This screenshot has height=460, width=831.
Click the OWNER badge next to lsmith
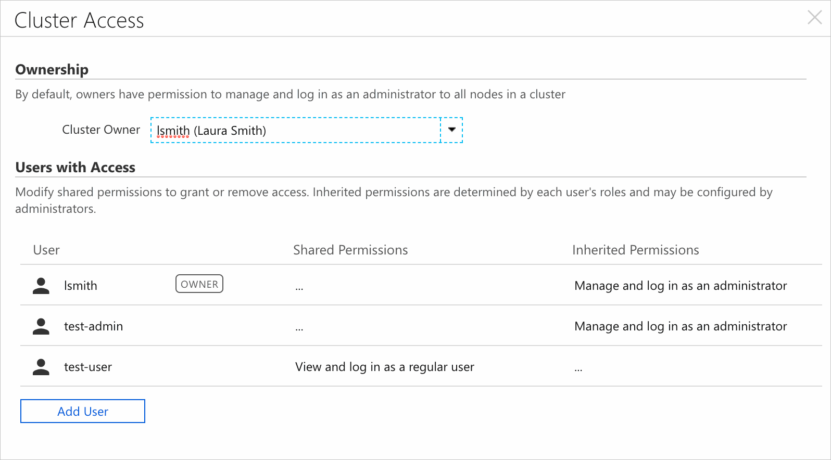coord(199,284)
